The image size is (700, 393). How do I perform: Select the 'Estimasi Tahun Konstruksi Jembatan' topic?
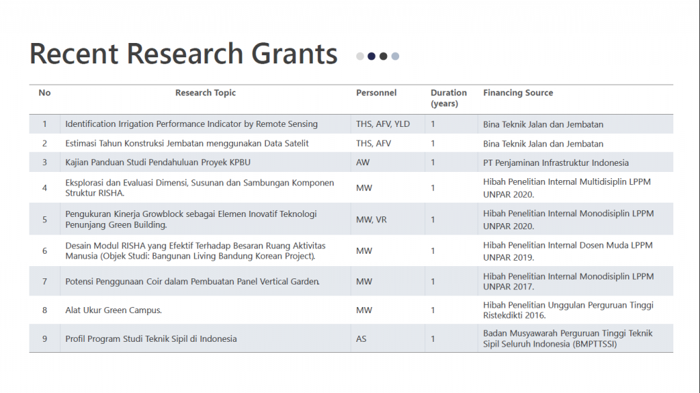click(187, 143)
